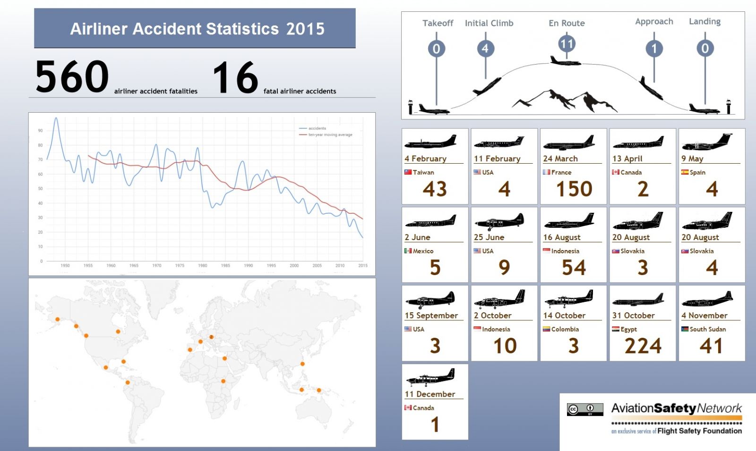756x451 pixels.
Task: Click the Taiwan flag icon
Action: (408, 172)
